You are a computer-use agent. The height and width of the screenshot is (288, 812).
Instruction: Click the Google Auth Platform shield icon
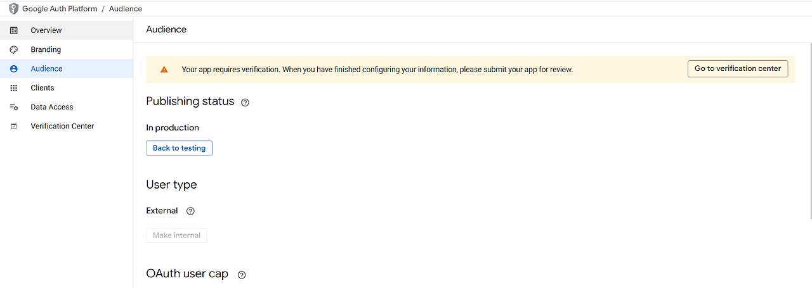(13, 9)
